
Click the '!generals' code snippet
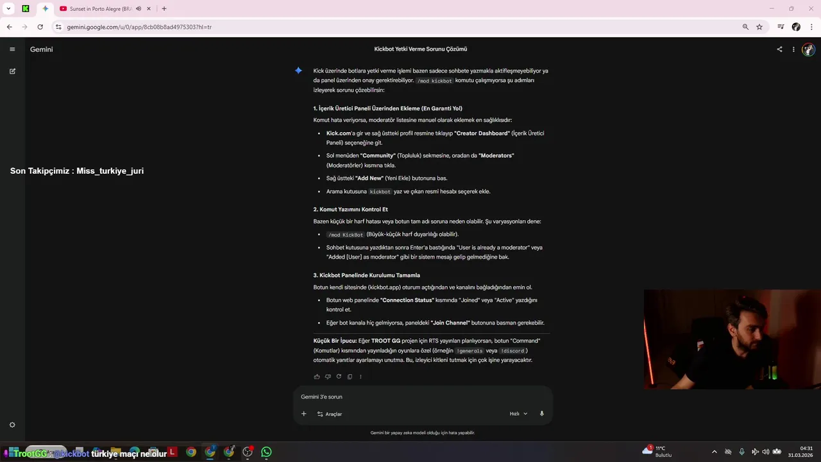(470, 351)
